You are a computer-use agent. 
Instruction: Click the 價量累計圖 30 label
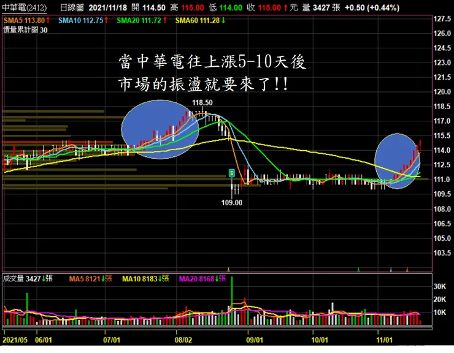[26, 30]
